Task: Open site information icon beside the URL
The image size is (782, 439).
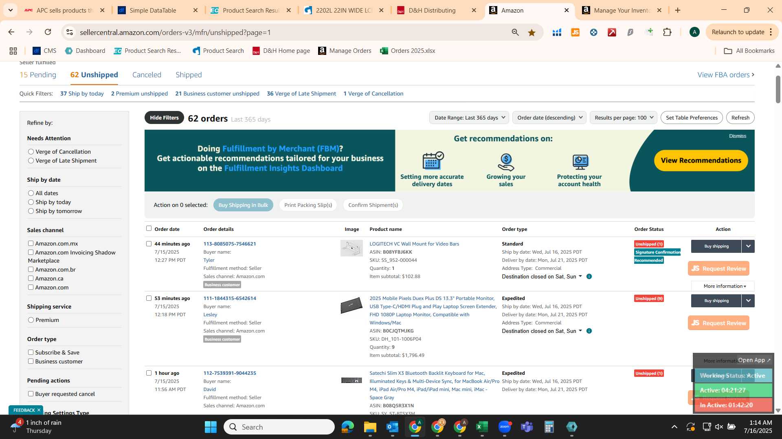Action: point(70,32)
